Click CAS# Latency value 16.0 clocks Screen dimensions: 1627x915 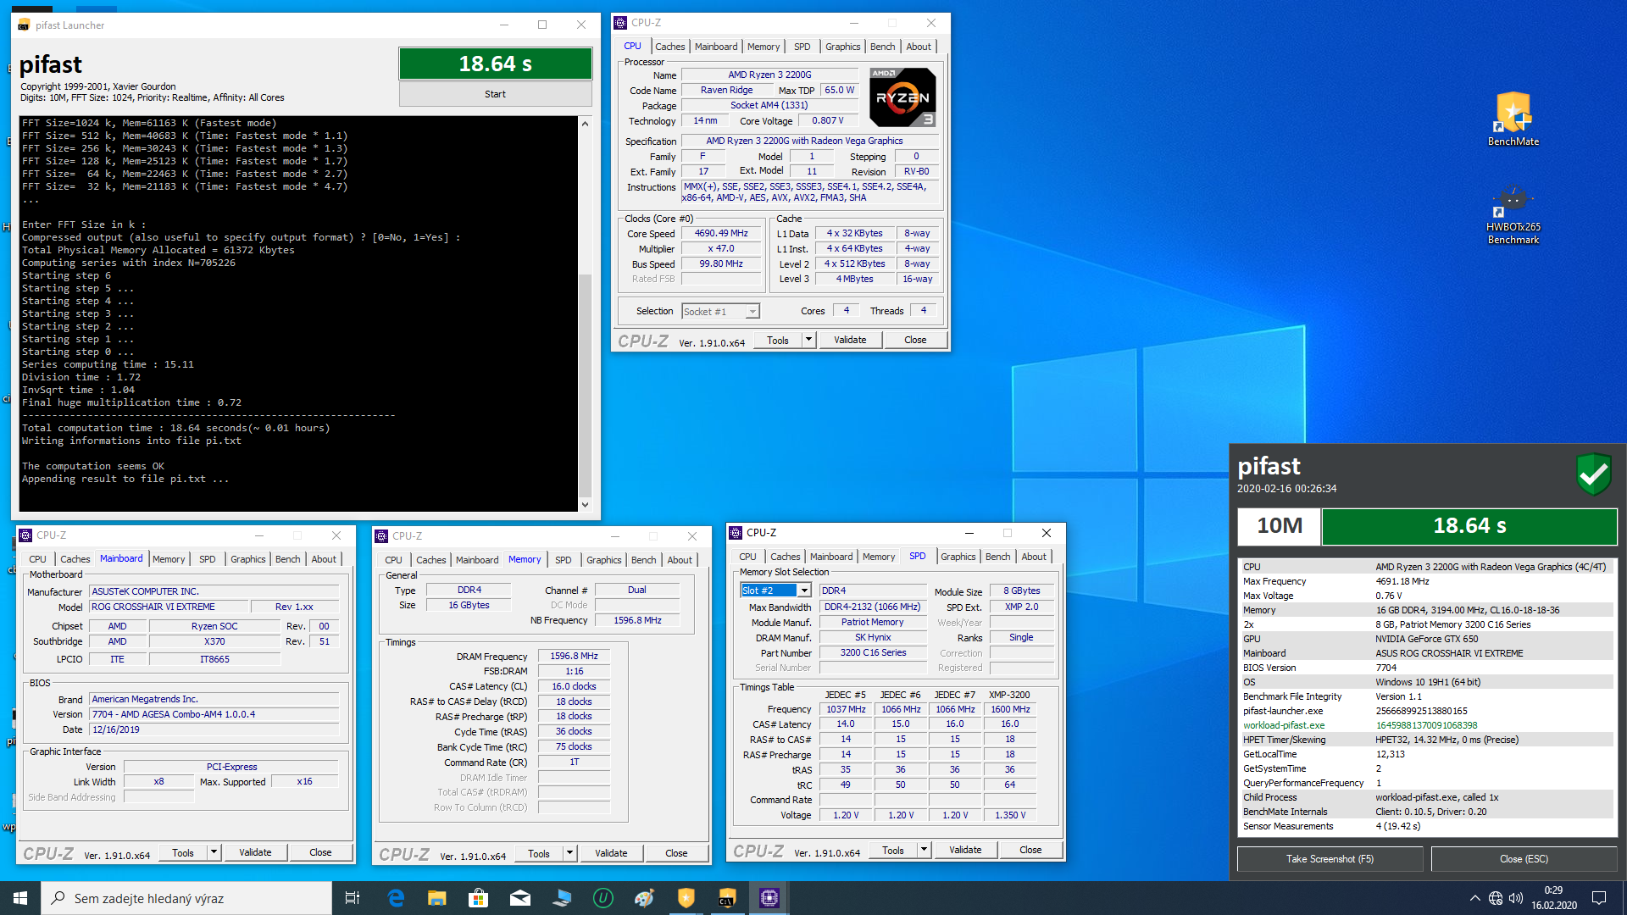coord(574,686)
